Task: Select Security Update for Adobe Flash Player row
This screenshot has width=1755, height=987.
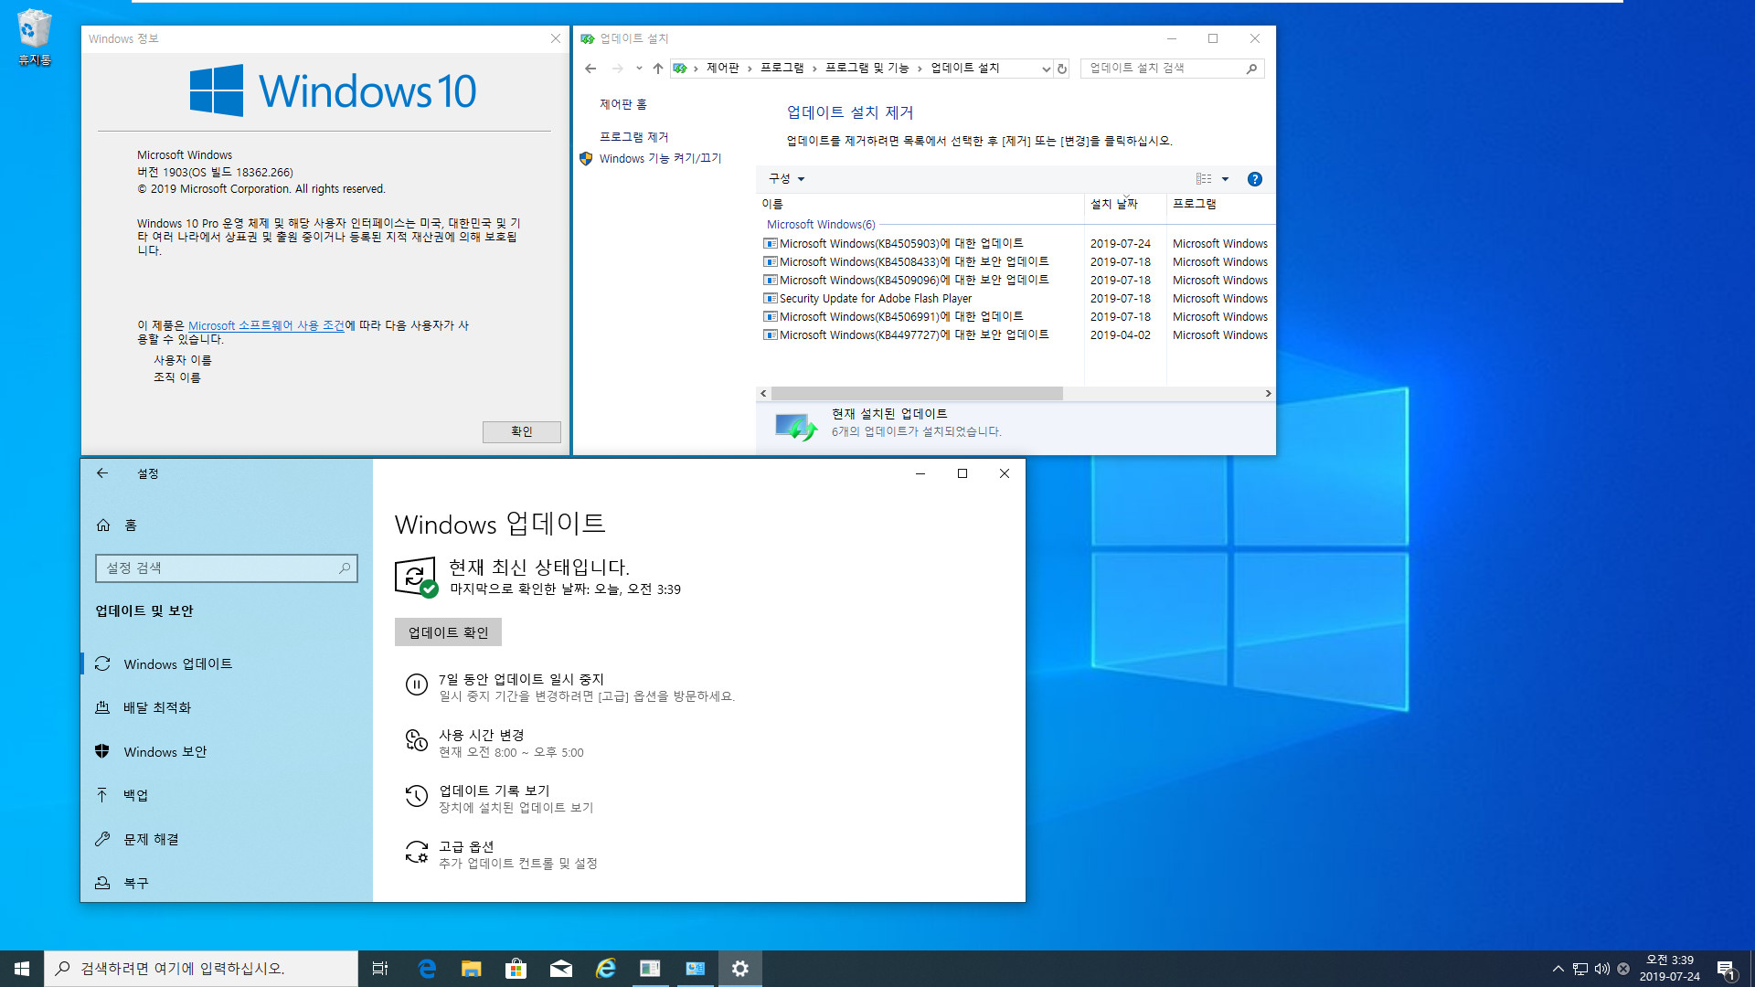Action: pyautogui.click(x=1015, y=299)
